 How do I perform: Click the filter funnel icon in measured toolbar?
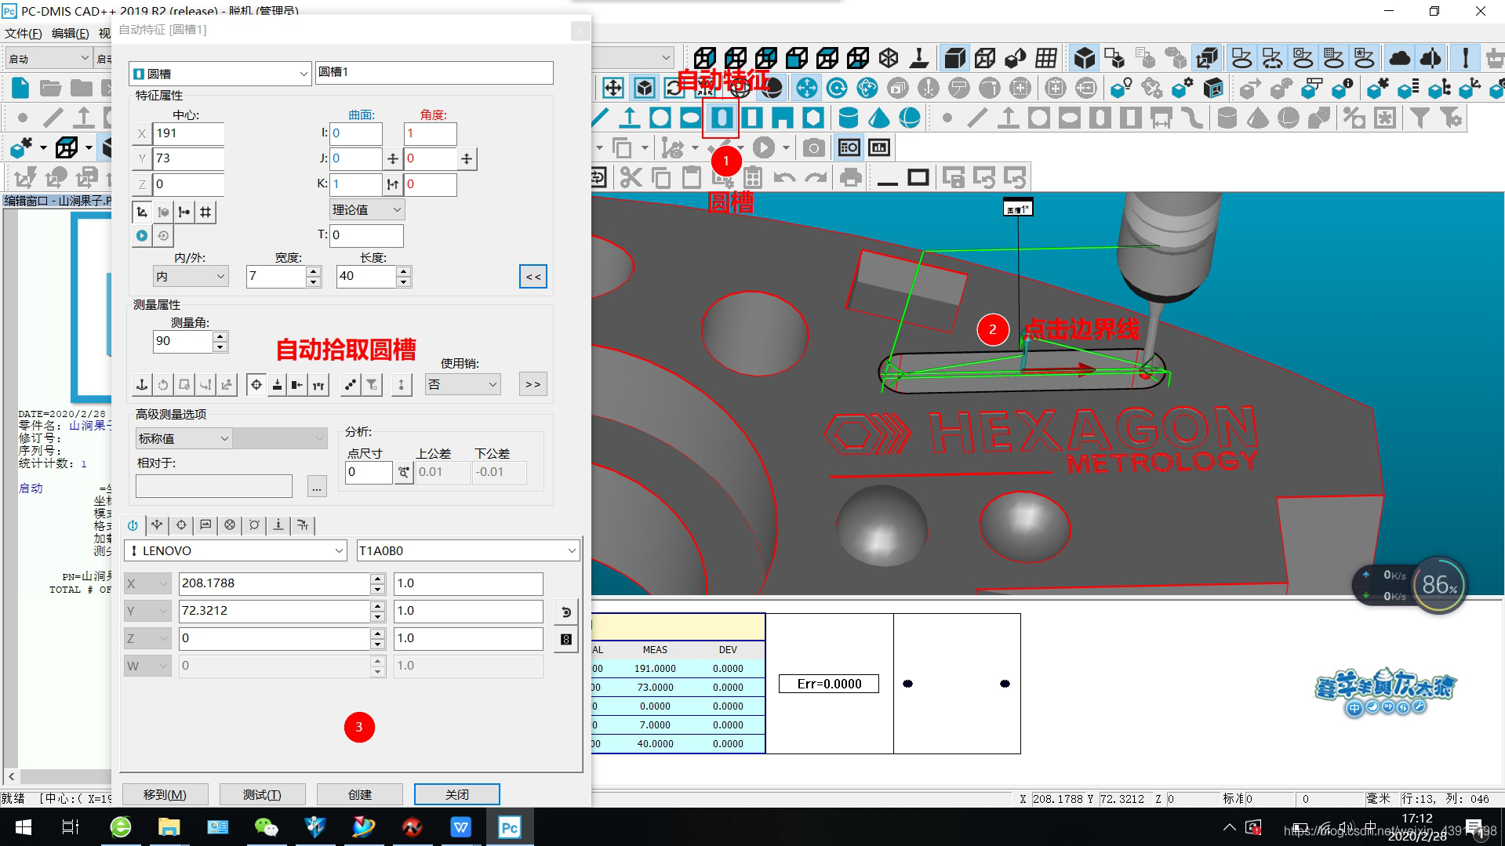click(x=1420, y=118)
